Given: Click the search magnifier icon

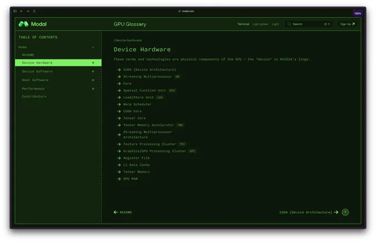Looking at the screenshot, I should (289, 24).
